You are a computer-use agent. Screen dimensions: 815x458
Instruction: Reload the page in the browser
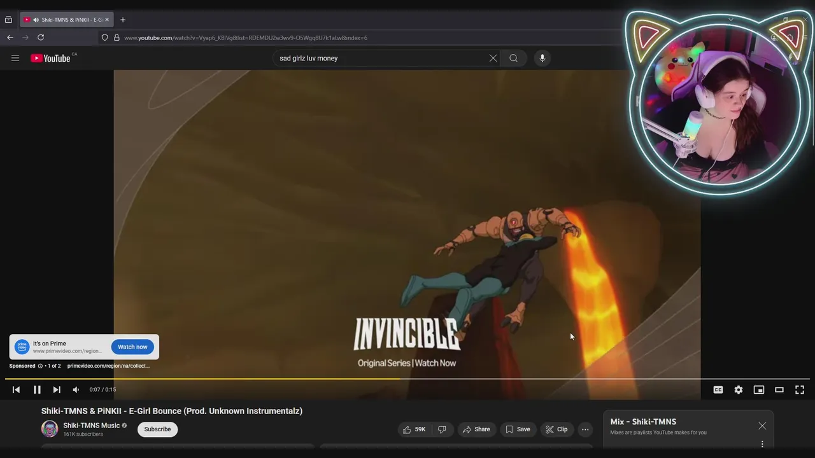41,38
